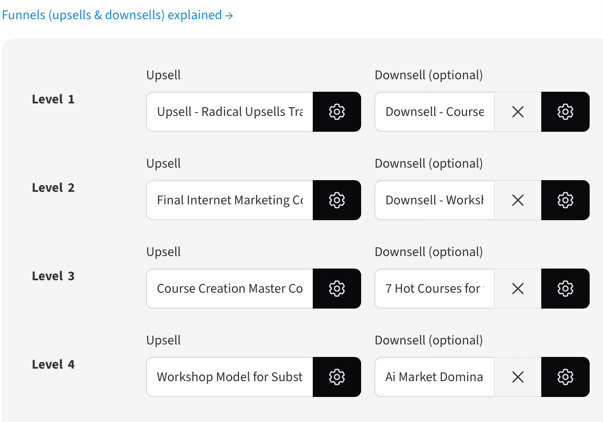Remove the 7 Hot Courses downsell

[518, 289]
